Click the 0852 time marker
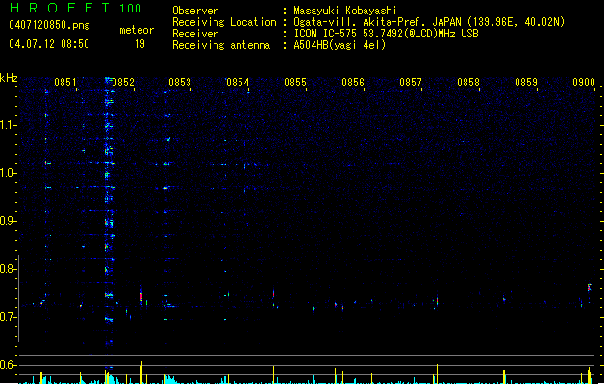This screenshot has width=605, height=384. point(123,83)
